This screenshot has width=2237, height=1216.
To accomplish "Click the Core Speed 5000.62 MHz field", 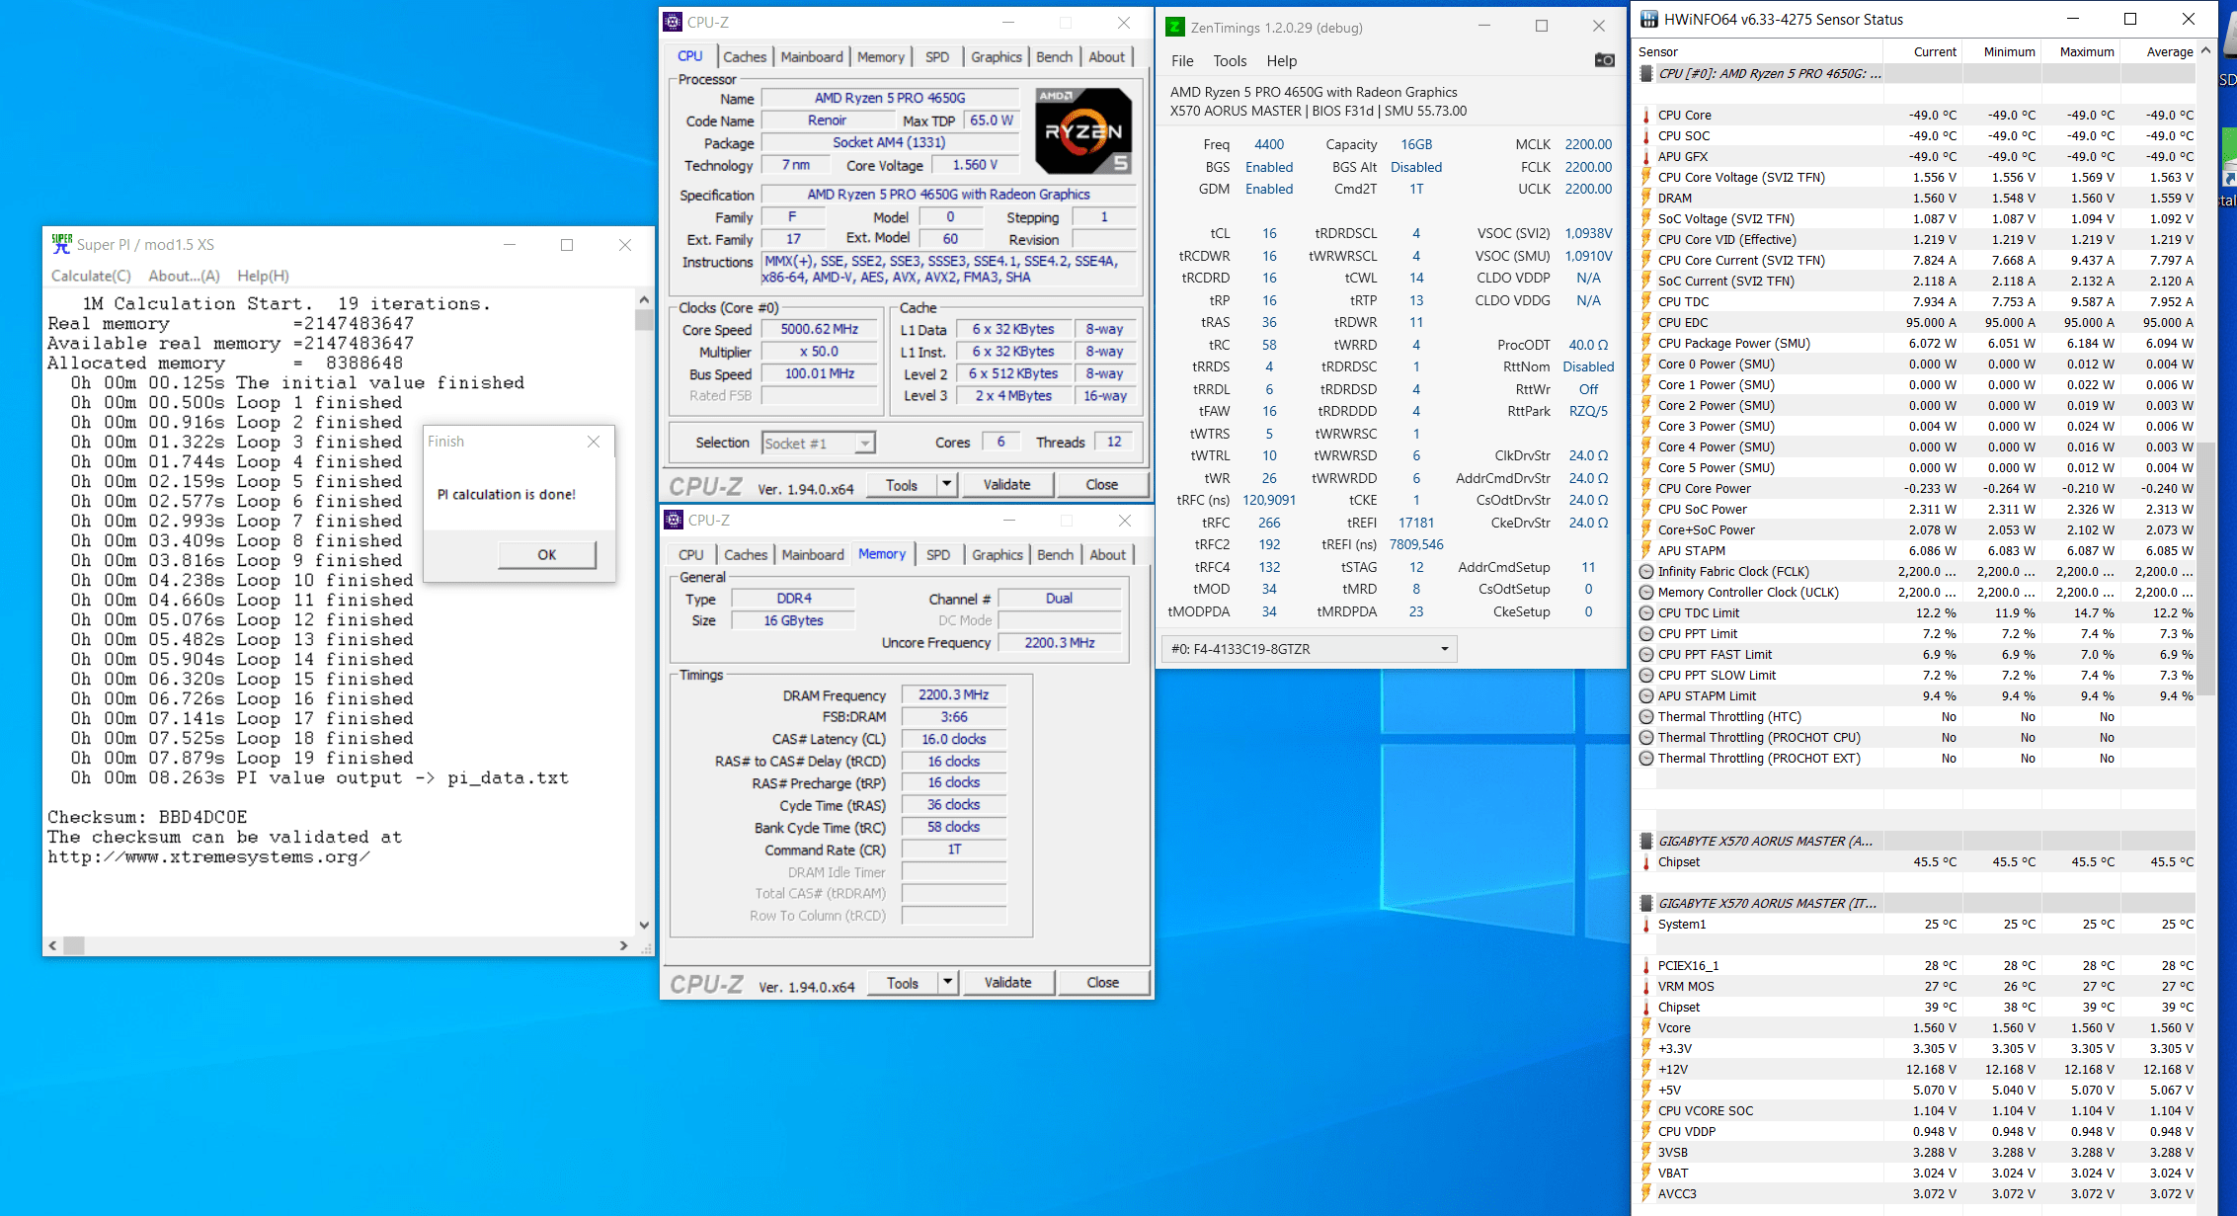I will pos(819,330).
